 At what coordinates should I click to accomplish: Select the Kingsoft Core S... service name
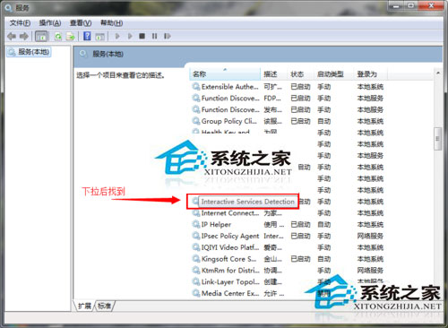click(x=228, y=259)
